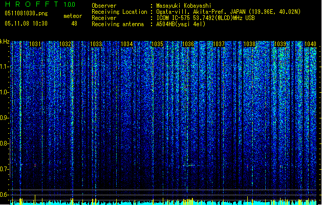Click the horizontal meteor echo near 1036
The image size is (322, 205).
tap(192, 165)
